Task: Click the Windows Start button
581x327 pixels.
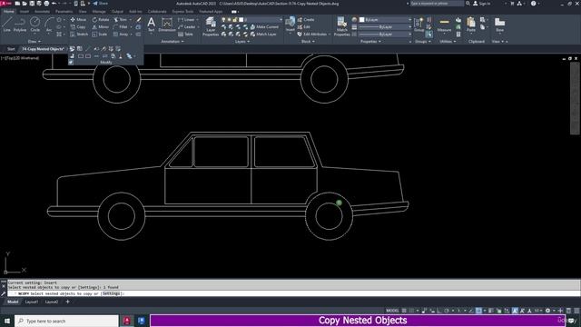Action: [7, 321]
